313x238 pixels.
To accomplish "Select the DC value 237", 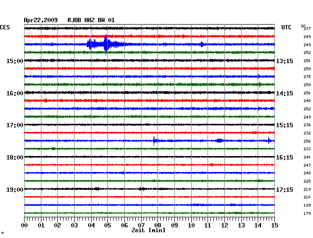I will (x=307, y=28).
